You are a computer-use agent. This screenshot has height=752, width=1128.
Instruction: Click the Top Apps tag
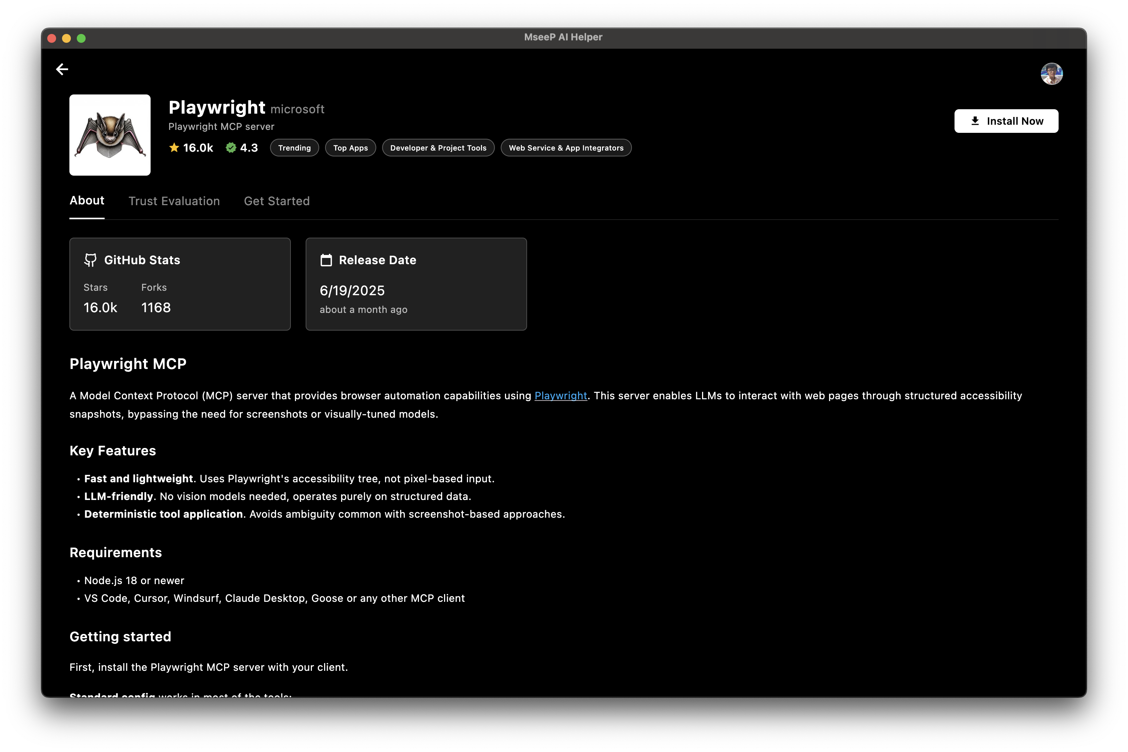click(x=350, y=148)
